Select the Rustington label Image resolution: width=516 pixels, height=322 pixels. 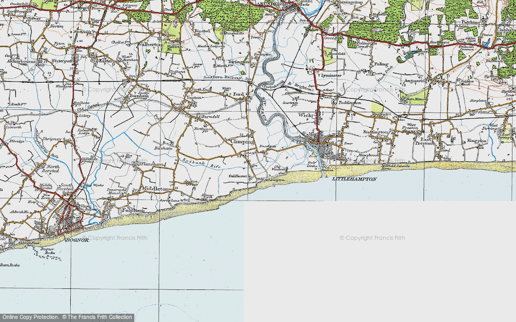tap(376, 132)
